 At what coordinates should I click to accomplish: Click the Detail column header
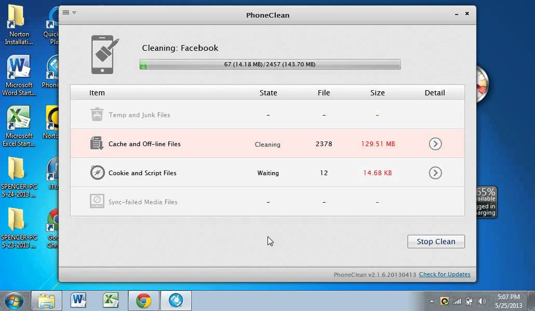point(435,93)
